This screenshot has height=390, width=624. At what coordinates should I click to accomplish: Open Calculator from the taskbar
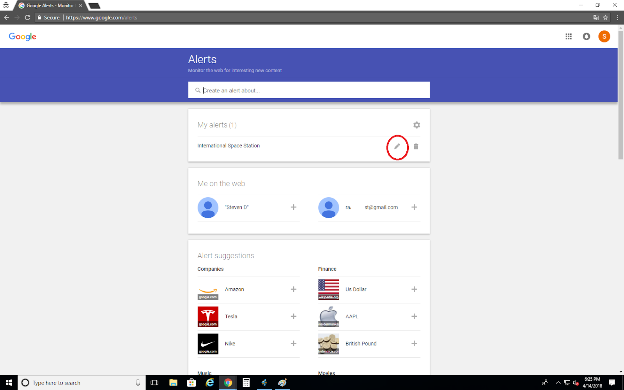tap(246, 383)
